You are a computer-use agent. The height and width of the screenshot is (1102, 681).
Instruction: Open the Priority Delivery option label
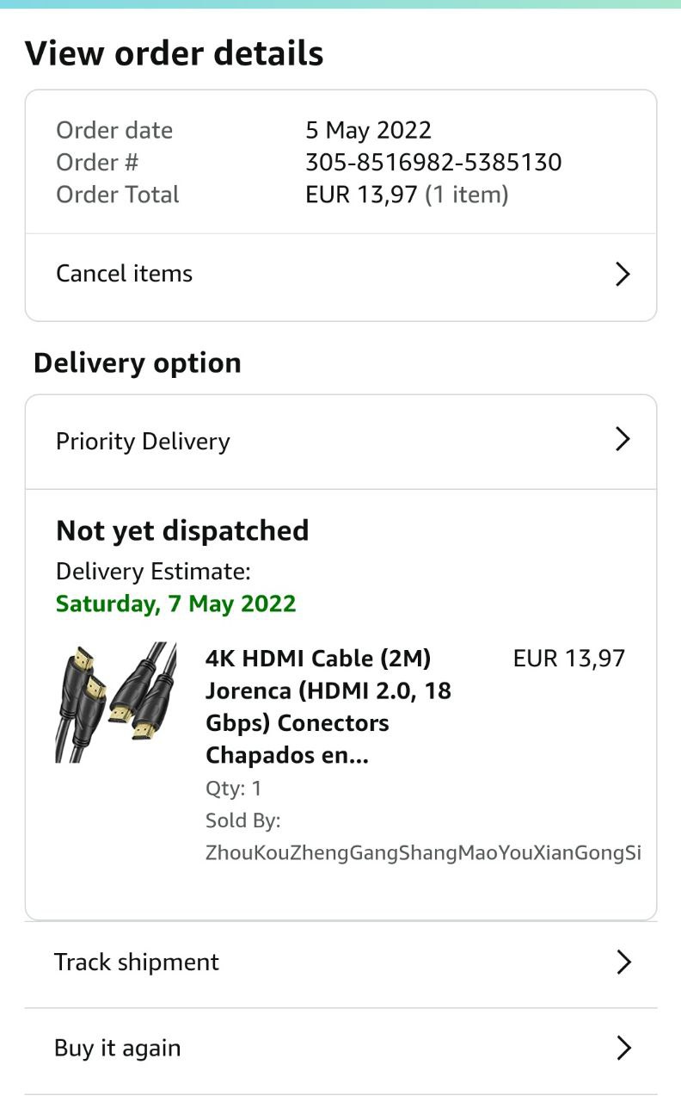pyautogui.click(x=143, y=442)
